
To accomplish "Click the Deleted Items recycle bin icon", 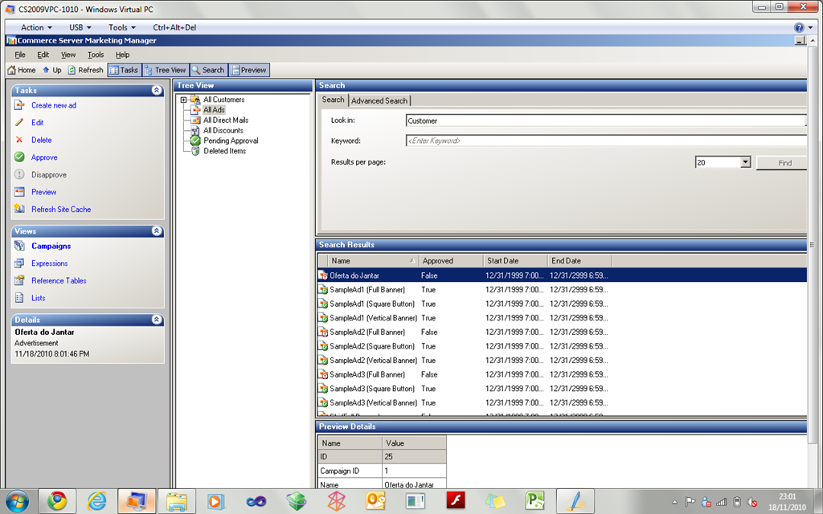I will (195, 150).
